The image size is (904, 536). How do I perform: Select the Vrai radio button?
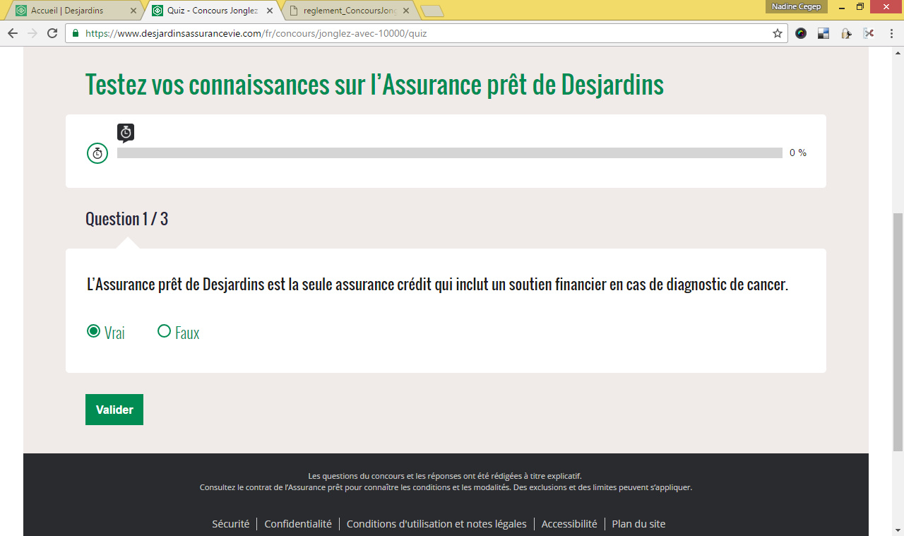click(x=93, y=331)
